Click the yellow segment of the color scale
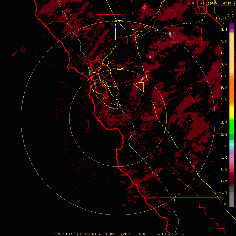Screen dimensions: 236x236 point(232,112)
